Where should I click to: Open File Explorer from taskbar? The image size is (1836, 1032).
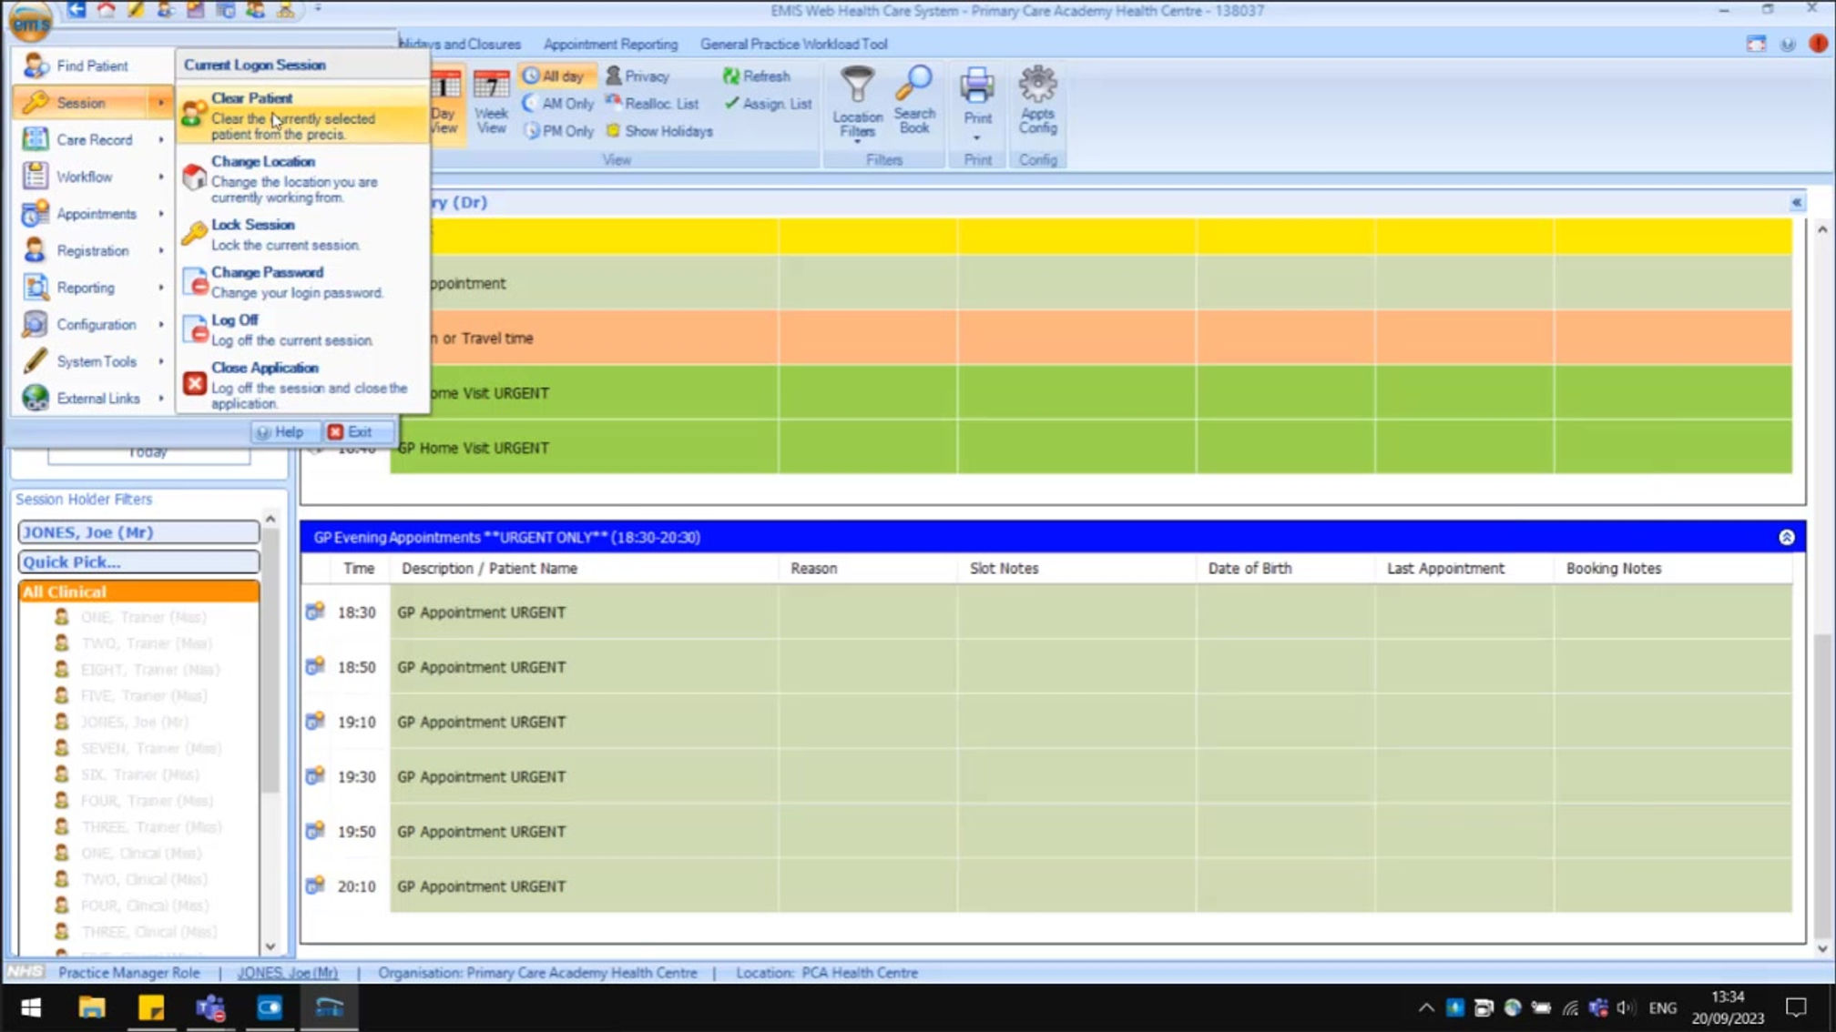coord(92,1007)
